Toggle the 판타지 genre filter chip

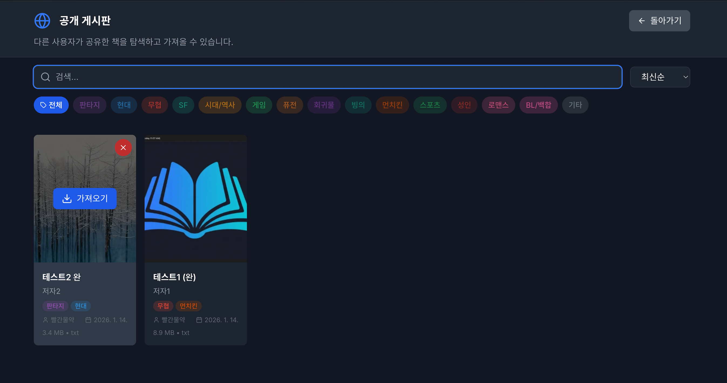tap(90, 105)
